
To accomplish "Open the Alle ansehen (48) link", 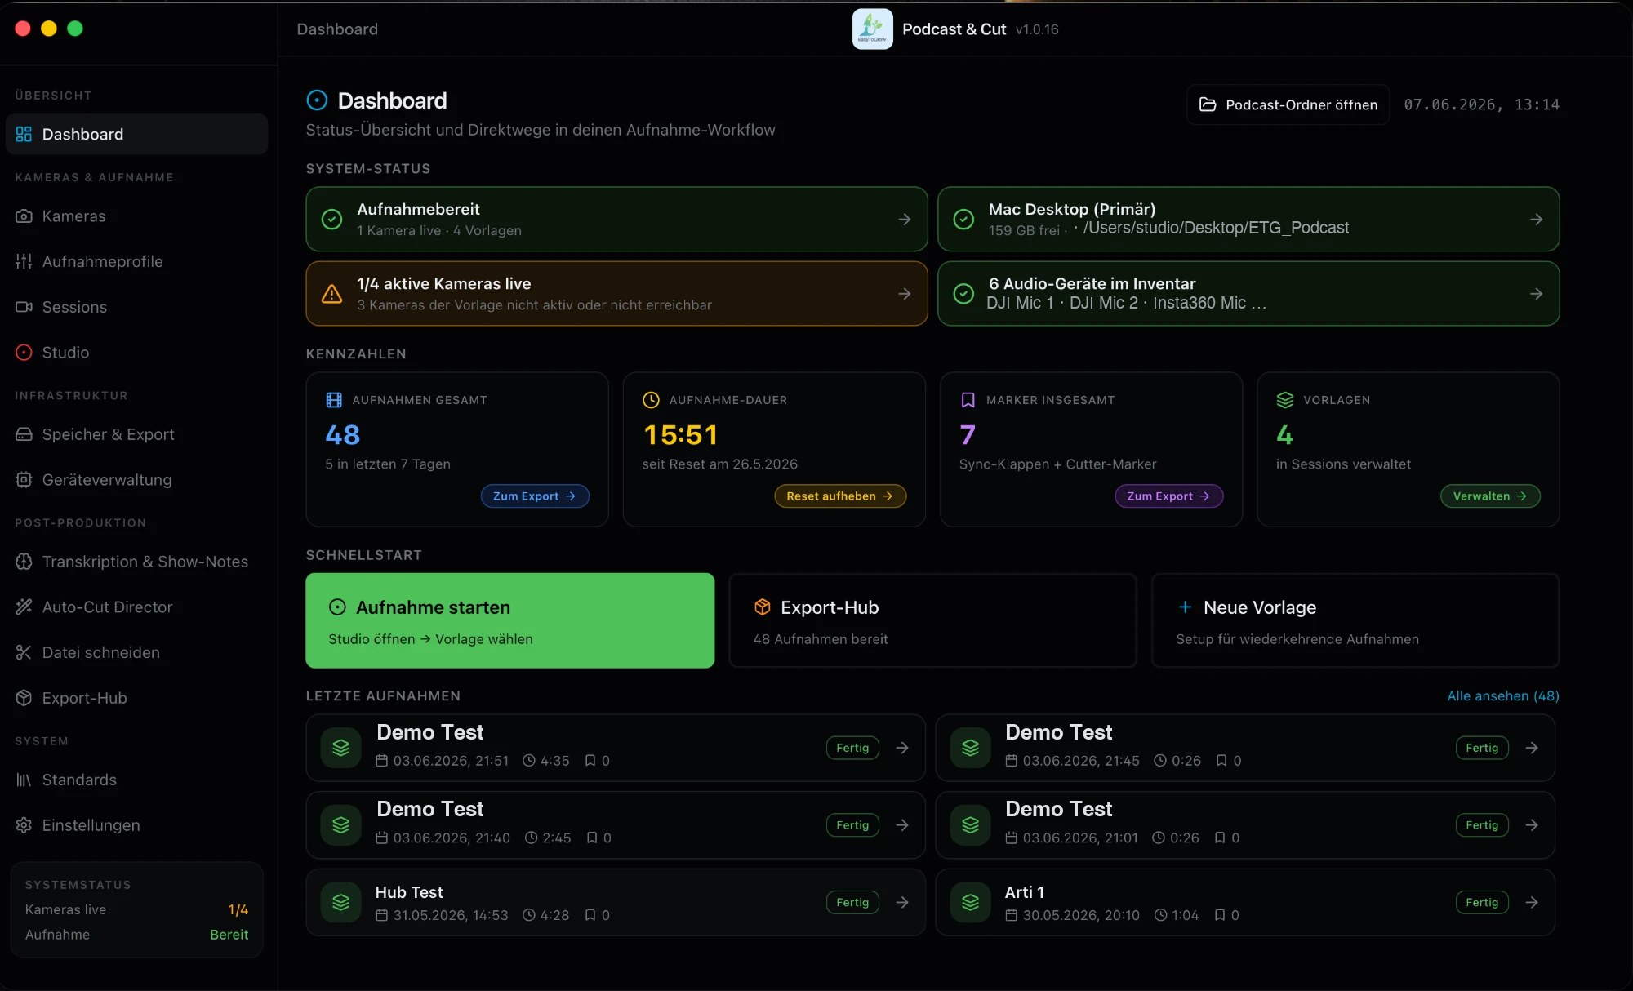I will pyautogui.click(x=1503, y=695).
